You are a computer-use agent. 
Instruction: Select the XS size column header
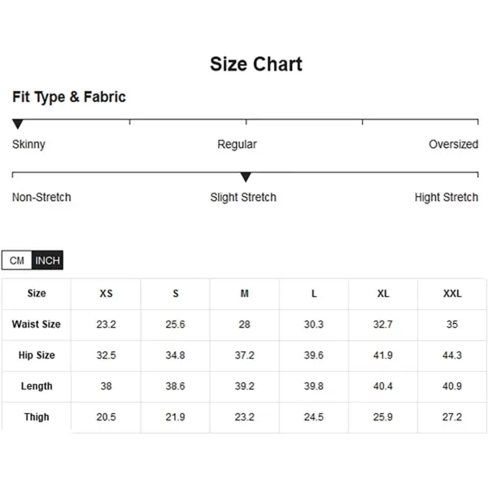106,294
